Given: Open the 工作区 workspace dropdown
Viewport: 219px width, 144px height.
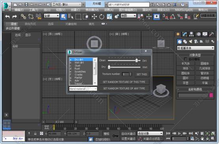Looking at the screenshot, I should pyautogui.click(x=66, y=5).
